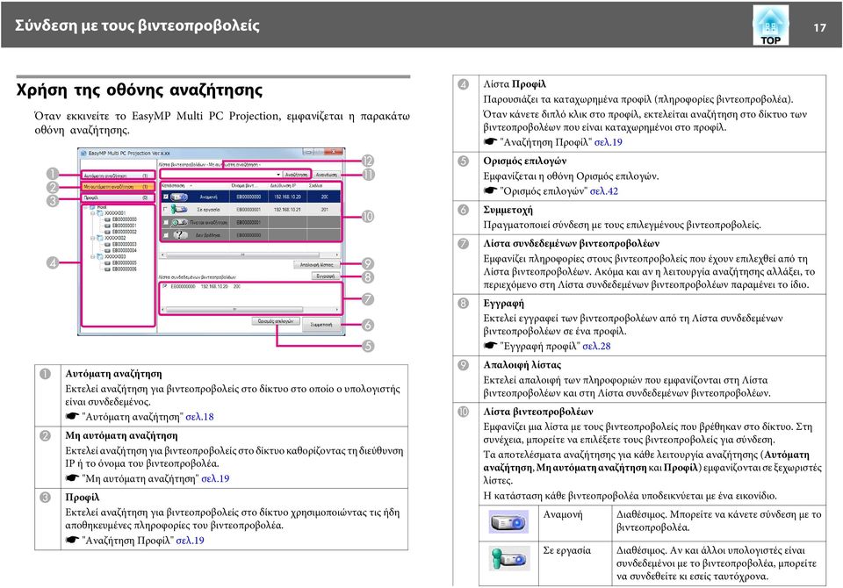Open the σελ.42 link for Ορισμός επιλογών
This screenshot has width=843, height=588.
pyautogui.click(x=604, y=190)
